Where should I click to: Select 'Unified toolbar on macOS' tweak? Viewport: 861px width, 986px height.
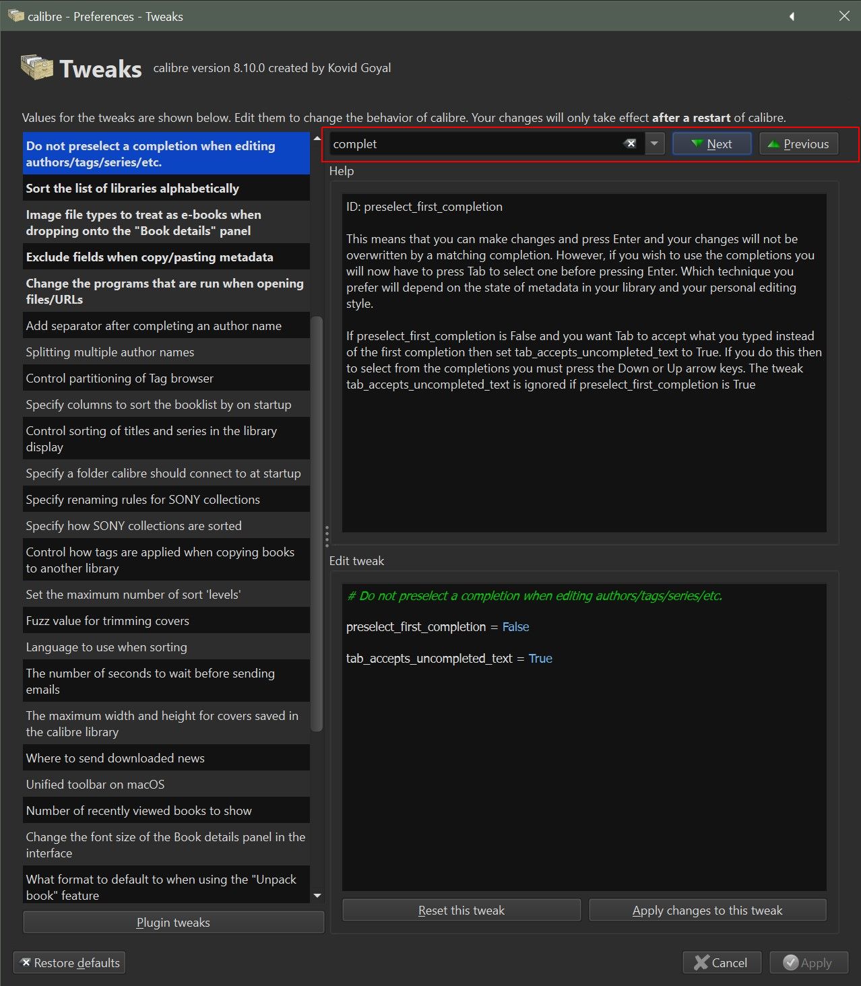166,785
